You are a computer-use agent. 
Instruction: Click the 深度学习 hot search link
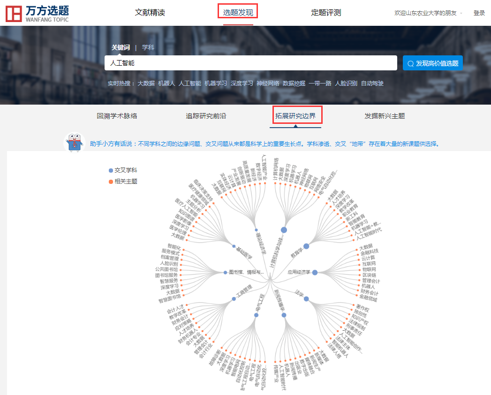pos(242,84)
